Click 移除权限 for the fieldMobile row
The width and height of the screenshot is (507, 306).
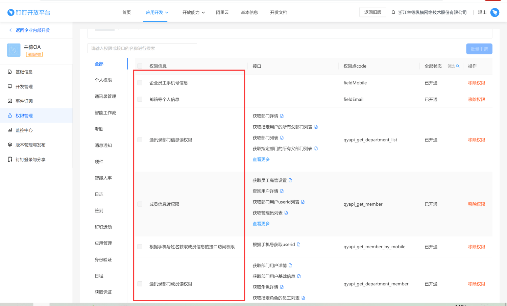[477, 82]
